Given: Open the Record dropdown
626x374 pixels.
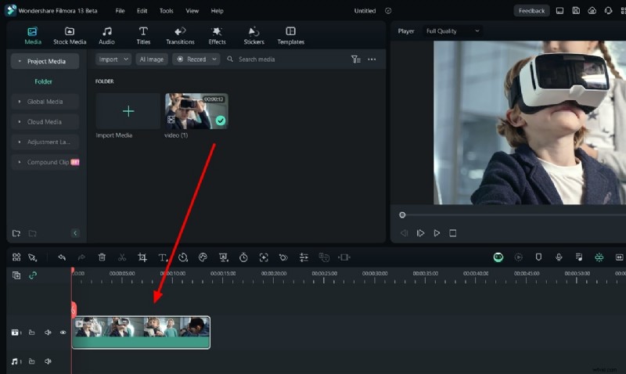Looking at the screenshot, I should pyautogui.click(x=196, y=59).
